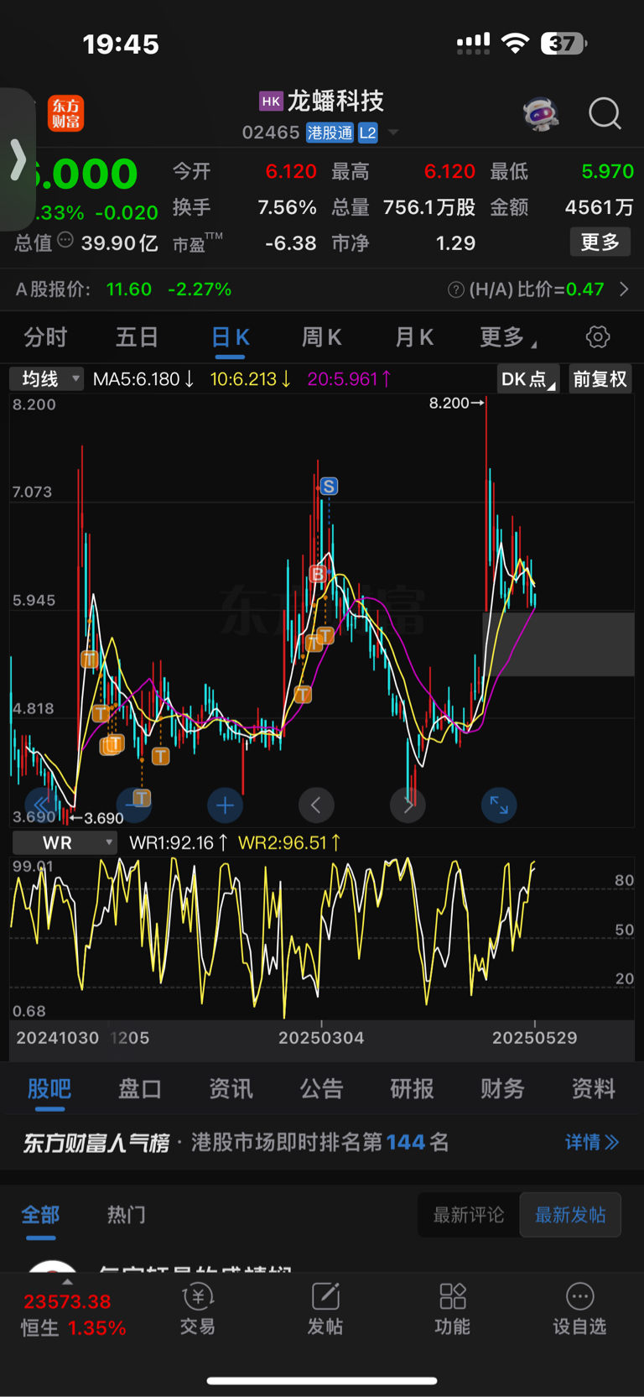The image size is (644, 1397).
Task: Add stock via 设自选 icon
Action: [x=579, y=1309]
